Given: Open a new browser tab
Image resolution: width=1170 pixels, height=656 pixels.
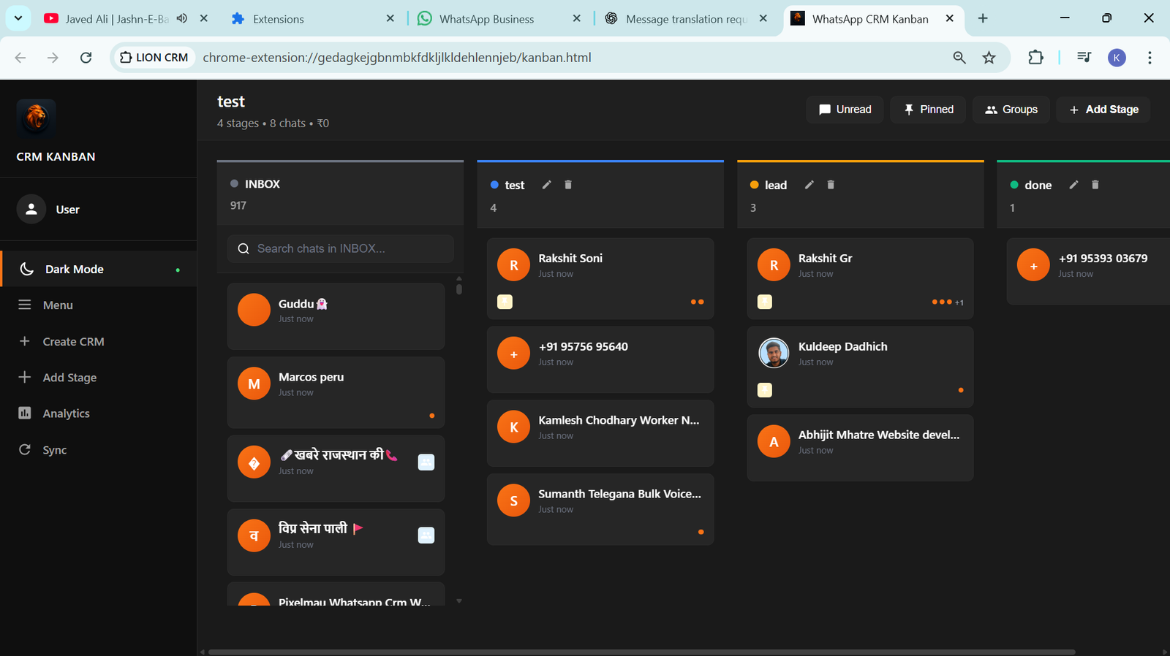Looking at the screenshot, I should (983, 18).
